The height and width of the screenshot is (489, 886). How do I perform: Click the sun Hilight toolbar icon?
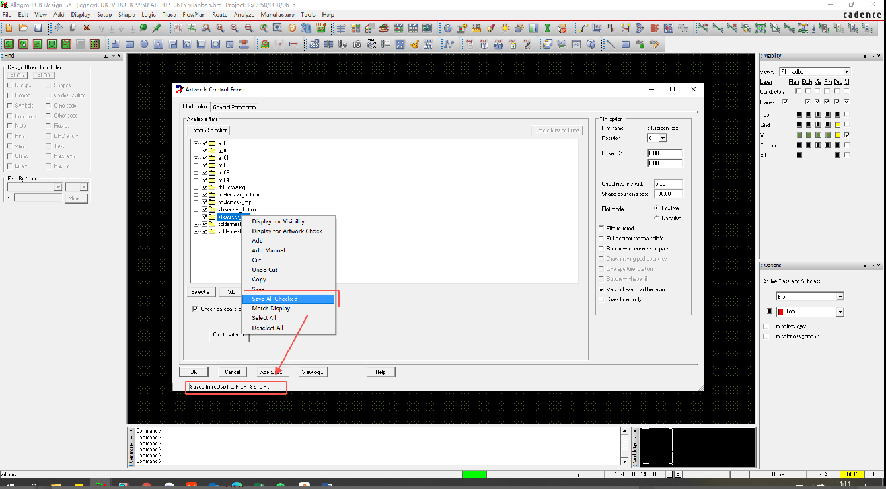coord(505,28)
